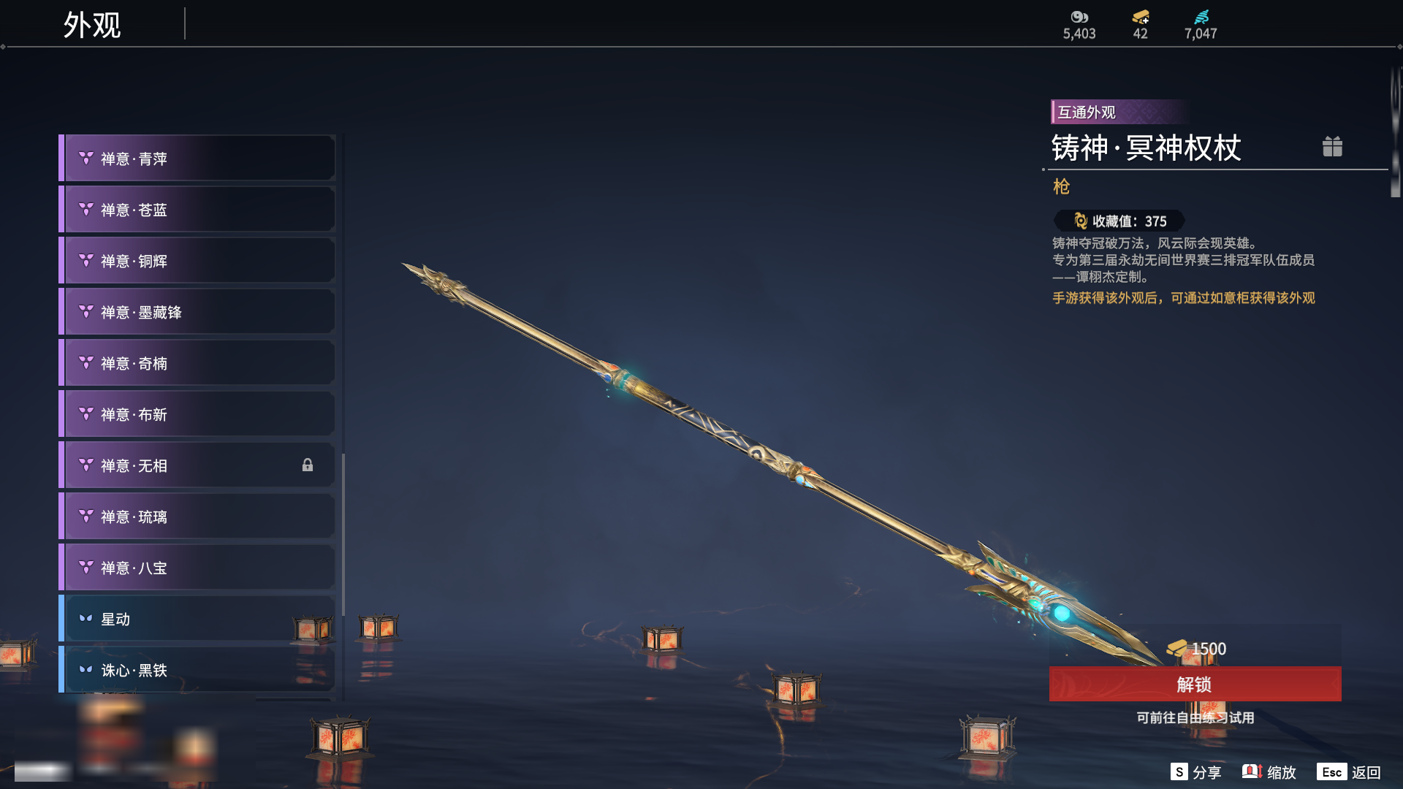Click the S key share icon
The width and height of the screenshot is (1403, 789).
[1179, 772]
